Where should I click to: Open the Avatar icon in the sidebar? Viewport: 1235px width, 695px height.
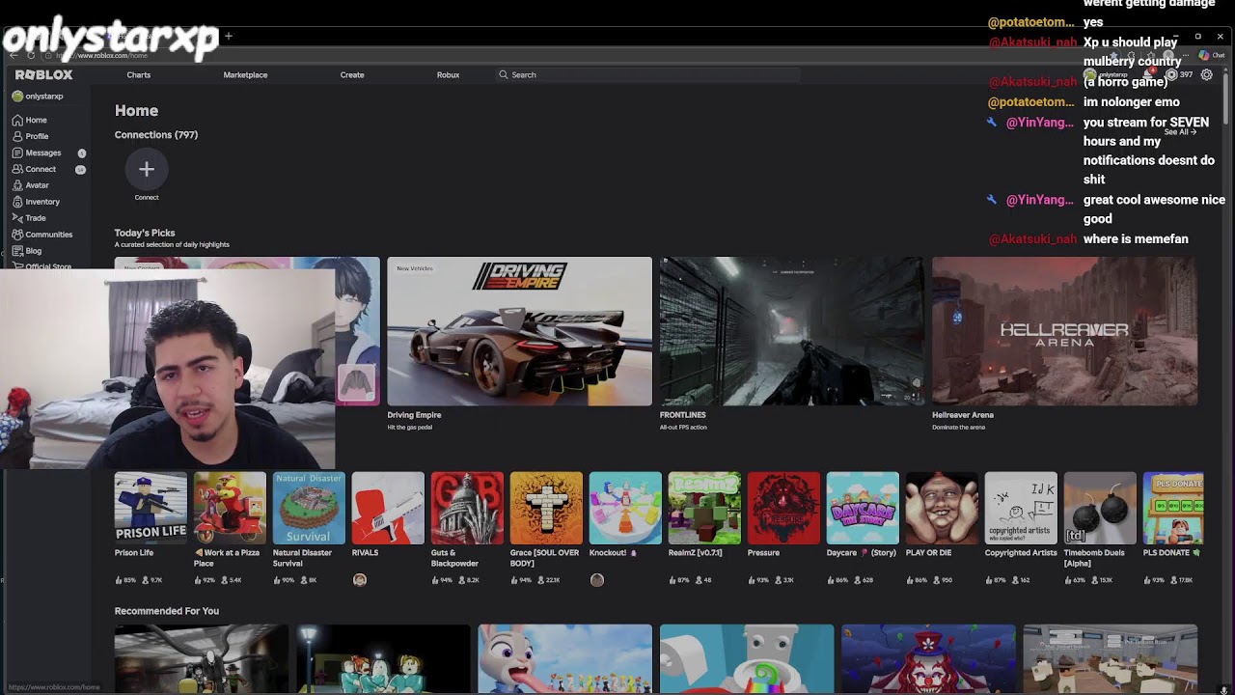point(17,185)
